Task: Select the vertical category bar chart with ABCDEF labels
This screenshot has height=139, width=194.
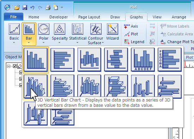Action: (x=143, y=60)
